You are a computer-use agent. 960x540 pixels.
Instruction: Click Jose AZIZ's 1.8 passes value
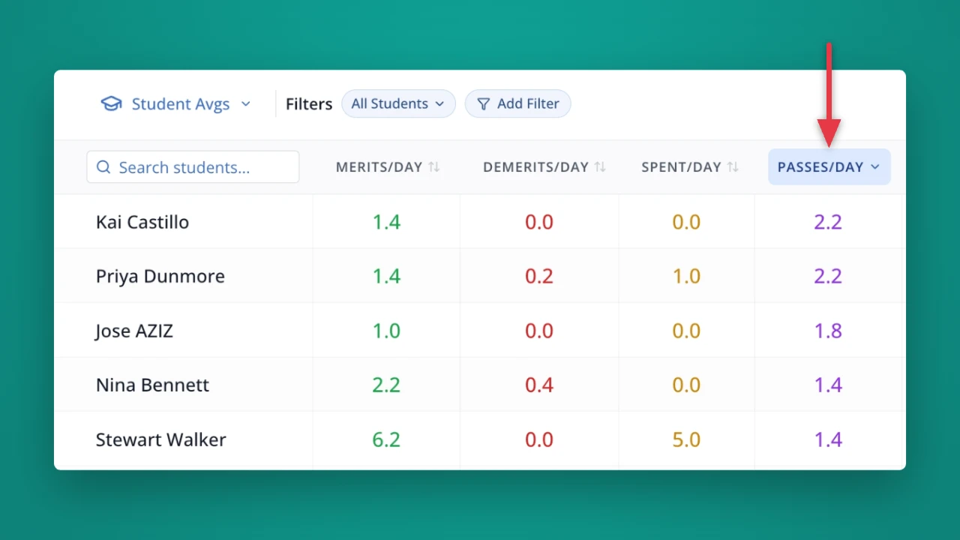[x=828, y=331]
